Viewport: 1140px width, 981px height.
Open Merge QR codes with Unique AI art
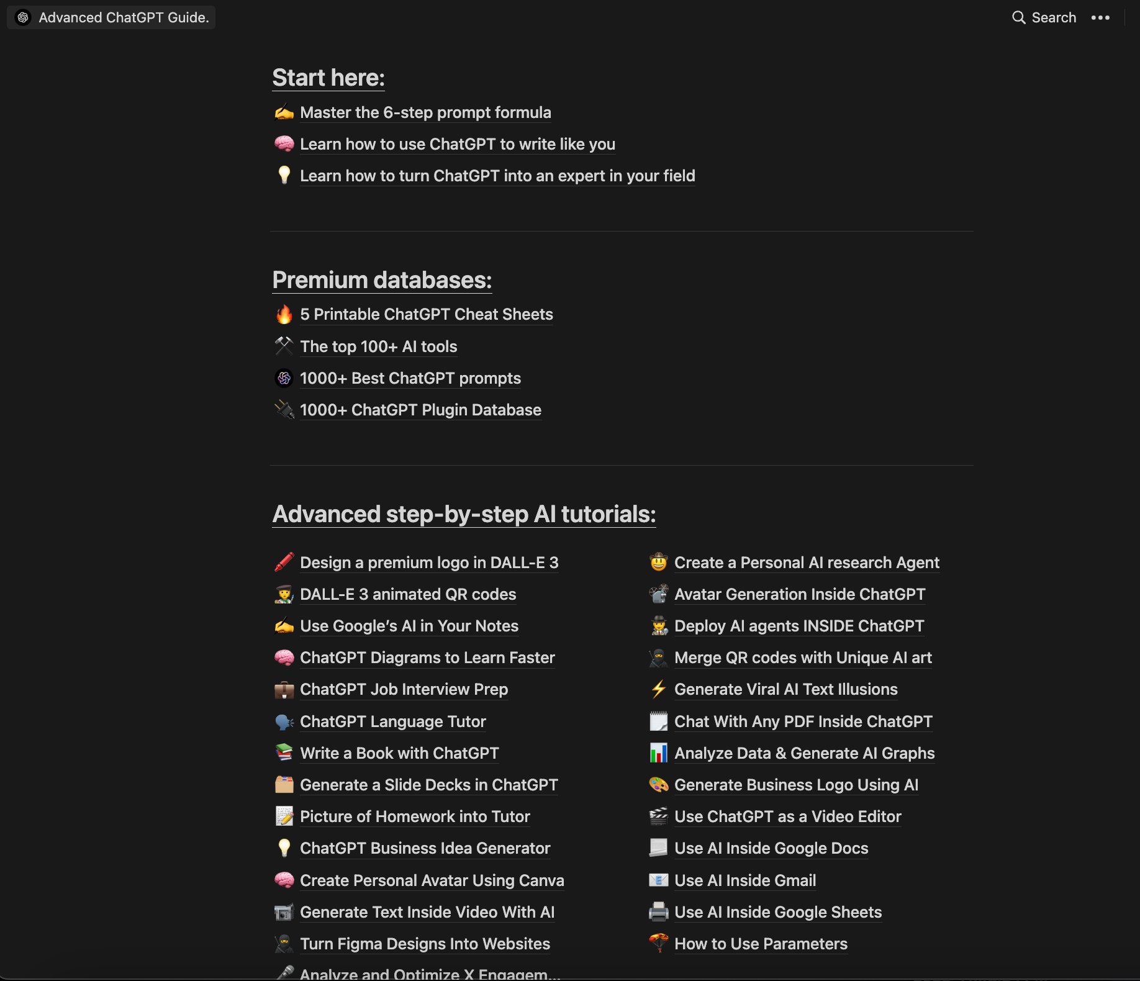(x=803, y=658)
